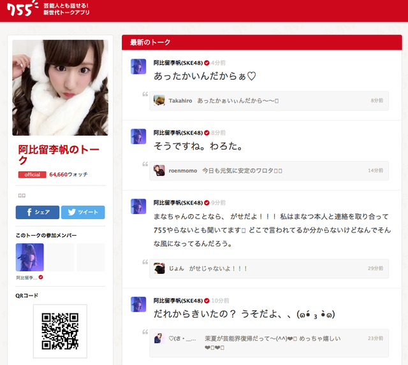Click the まなちゃんのことなら long message text
The image size is (408, 365).
(x=272, y=230)
